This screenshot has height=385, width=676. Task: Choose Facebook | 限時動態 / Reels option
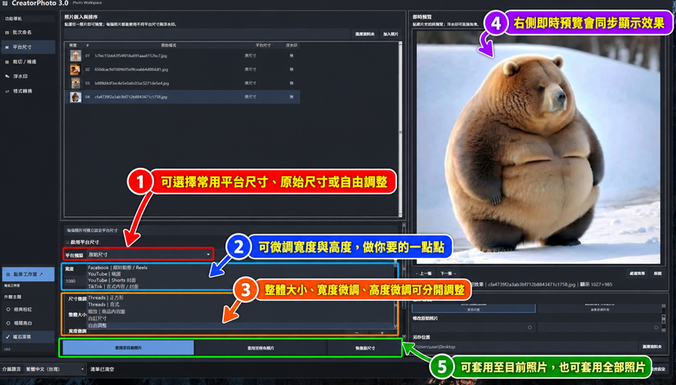(118, 267)
